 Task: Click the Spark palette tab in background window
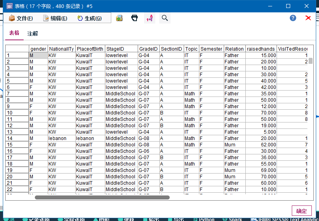232,219
